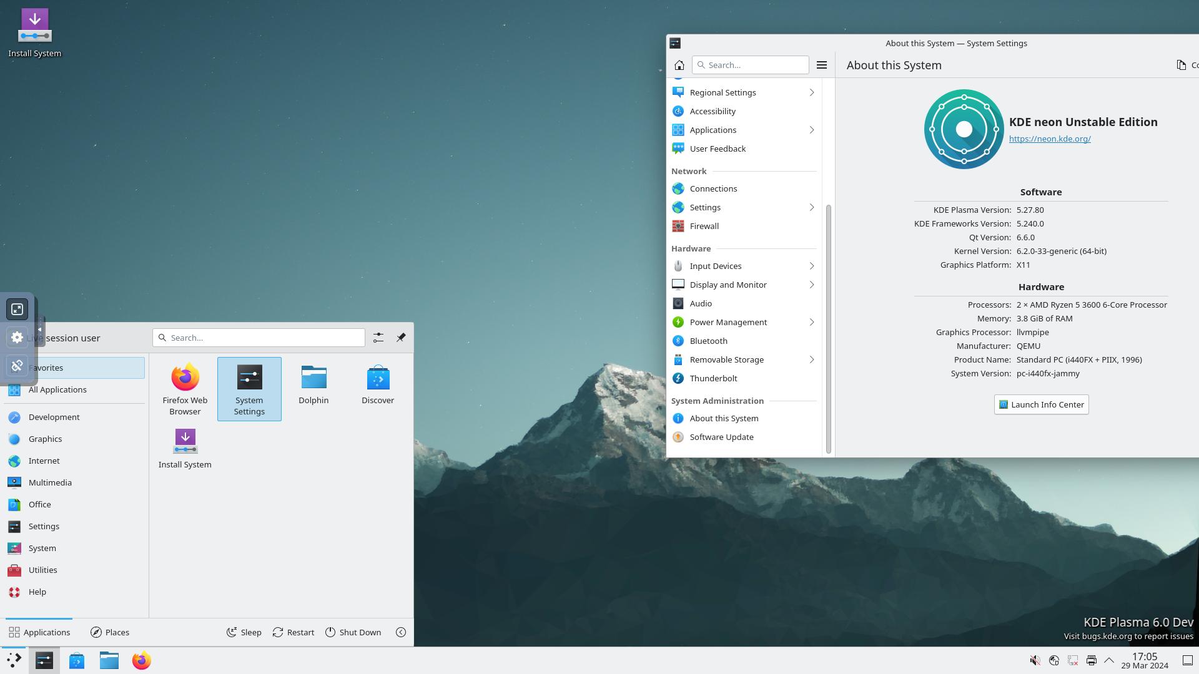Click the gear icon on the floating side panel
The image size is (1199, 674).
(17, 337)
